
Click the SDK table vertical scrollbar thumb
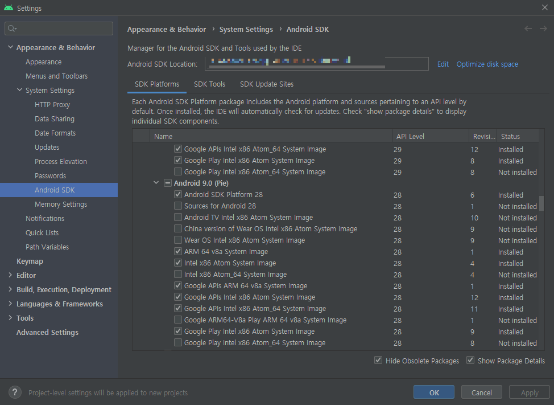pos(541,203)
